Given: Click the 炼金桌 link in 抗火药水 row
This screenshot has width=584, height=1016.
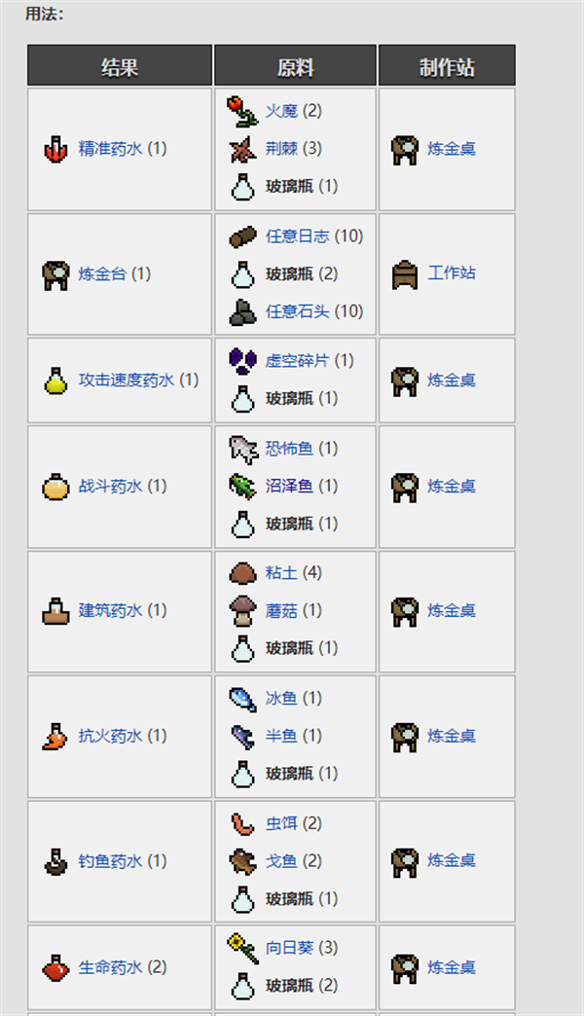Looking at the screenshot, I should (x=451, y=736).
